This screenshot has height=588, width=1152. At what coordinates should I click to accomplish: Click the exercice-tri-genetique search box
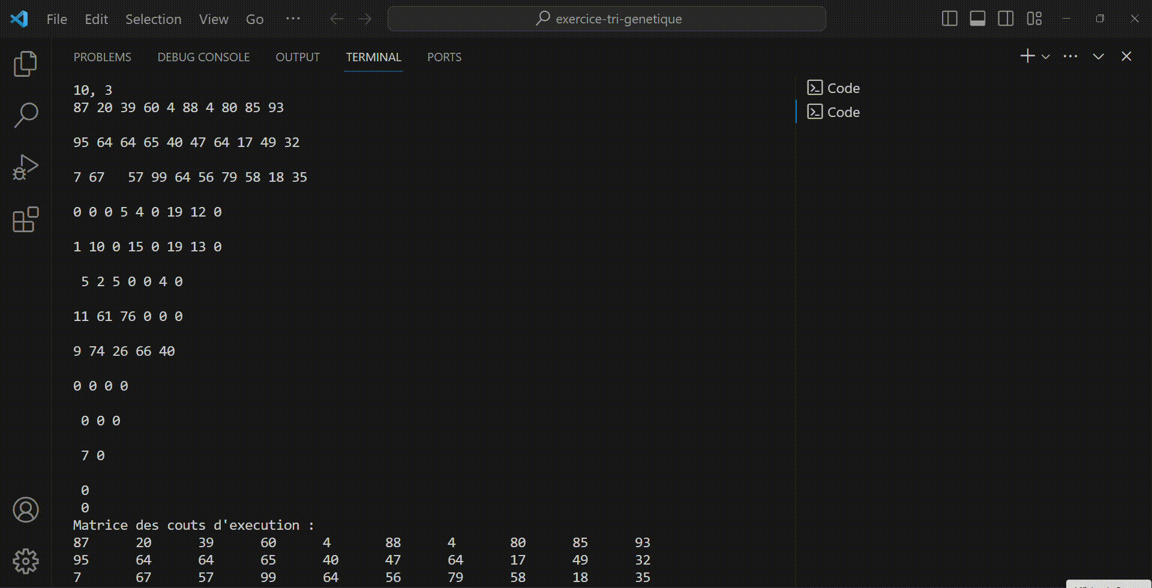[x=607, y=19]
